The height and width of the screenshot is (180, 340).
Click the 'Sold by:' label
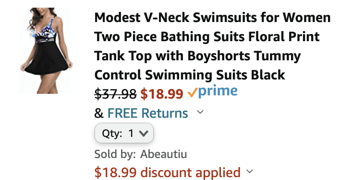coord(115,154)
